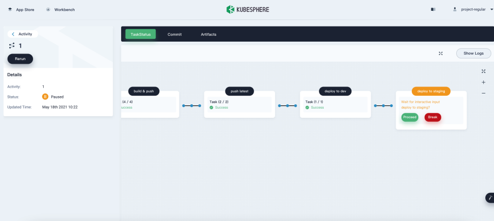Click the red Break button

(432, 117)
